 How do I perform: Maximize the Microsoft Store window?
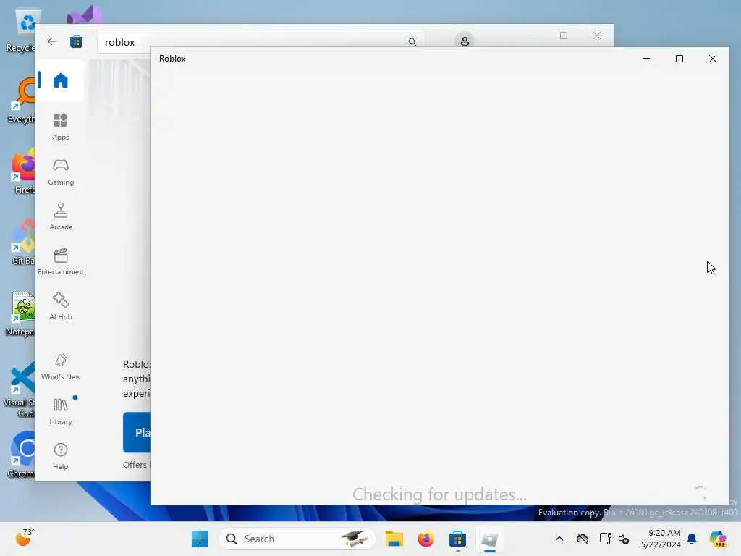pyautogui.click(x=563, y=35)
